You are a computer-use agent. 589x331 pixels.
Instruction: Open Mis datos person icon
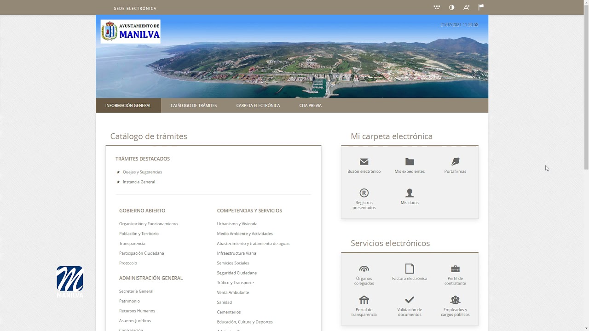pos(410,193)
